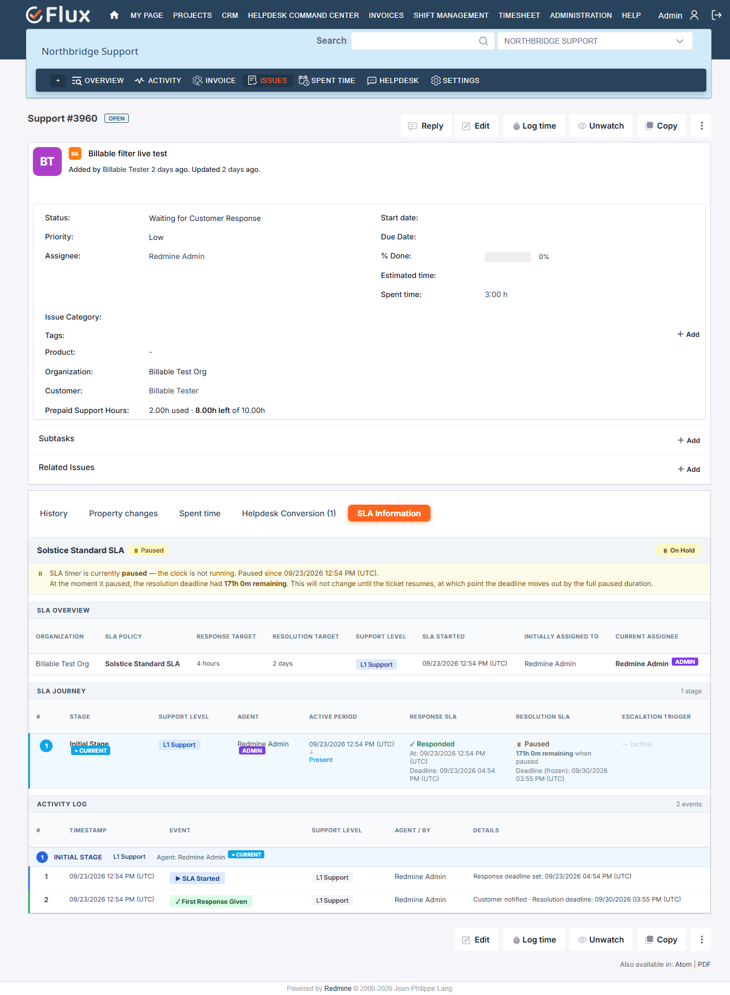Viewport: 730px width, 995px height.
Task: Click the plus button in project menu
Action: click(x=58, y=81)
